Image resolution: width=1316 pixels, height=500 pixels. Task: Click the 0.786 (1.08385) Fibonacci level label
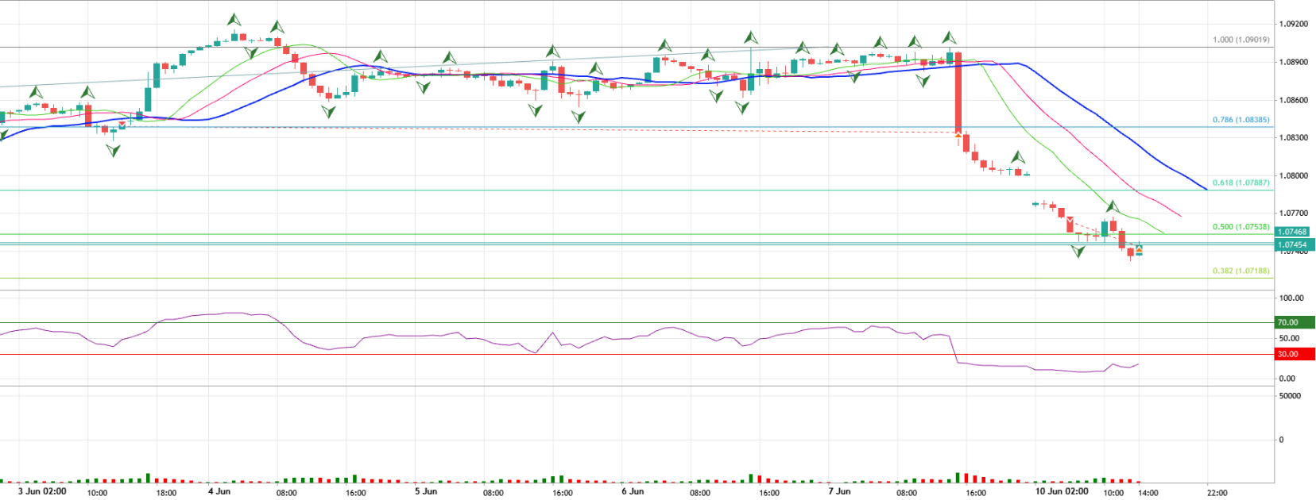(x=1241, y=120)
